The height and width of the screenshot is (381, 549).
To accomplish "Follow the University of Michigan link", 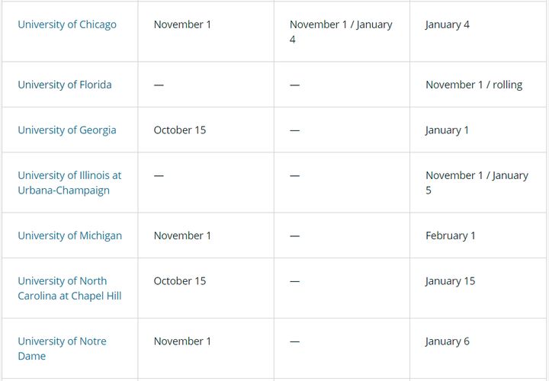I will [x=70, y=235].
